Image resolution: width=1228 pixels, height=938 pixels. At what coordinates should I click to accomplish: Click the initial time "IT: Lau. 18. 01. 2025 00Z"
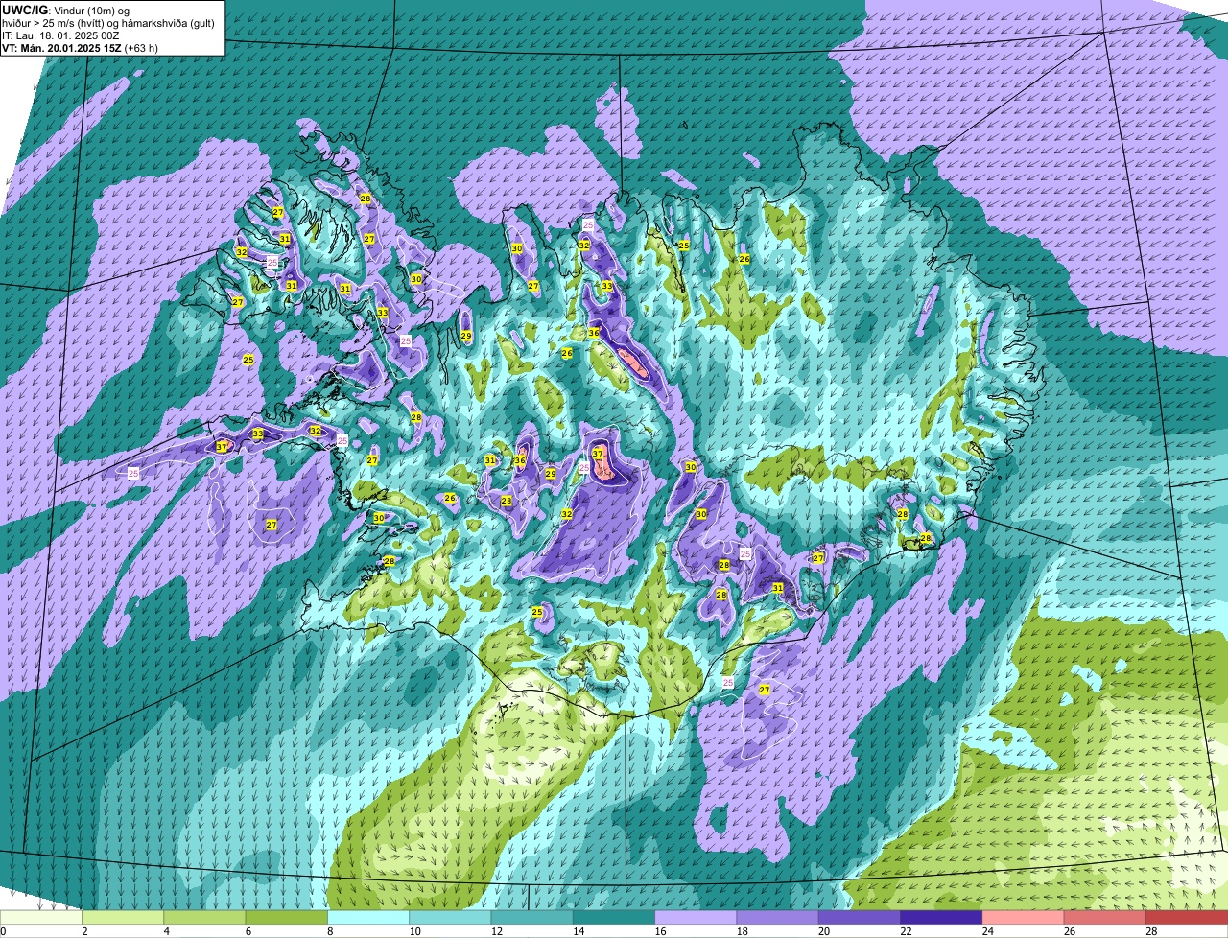coord(60,35)
